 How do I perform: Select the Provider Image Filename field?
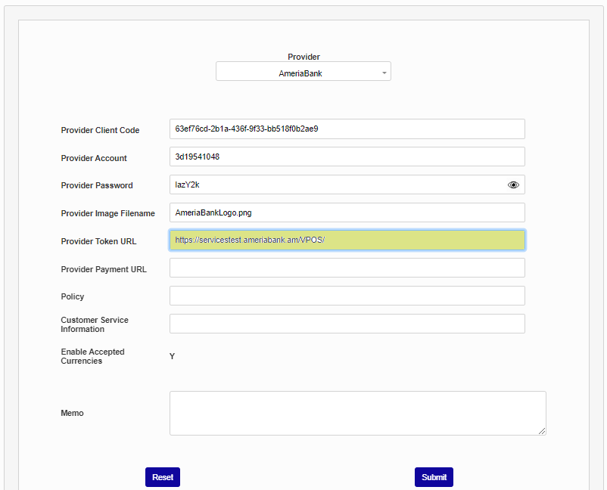(347, 212)
